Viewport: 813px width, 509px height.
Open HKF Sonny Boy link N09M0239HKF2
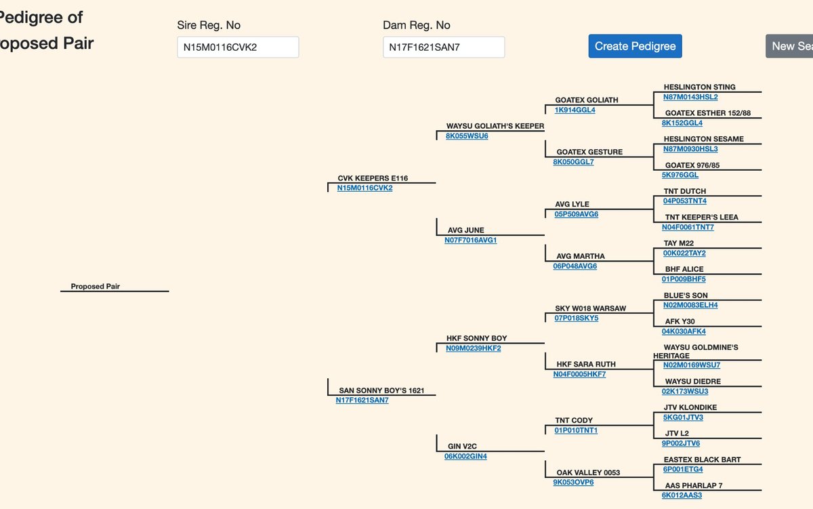click(473, 348)
